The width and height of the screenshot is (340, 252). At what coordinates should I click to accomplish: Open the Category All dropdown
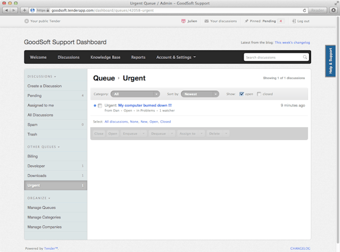tap(135, 94)
